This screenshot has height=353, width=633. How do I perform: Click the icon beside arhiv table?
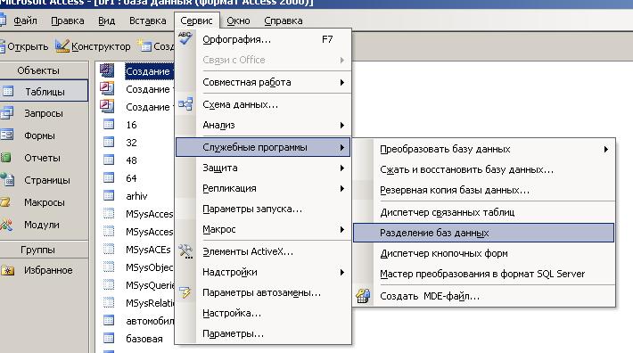click(109, 195)
